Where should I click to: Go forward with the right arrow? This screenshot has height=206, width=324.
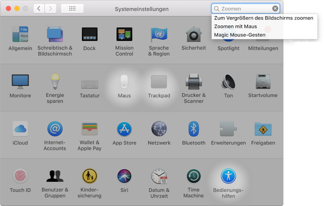point(50,8)
